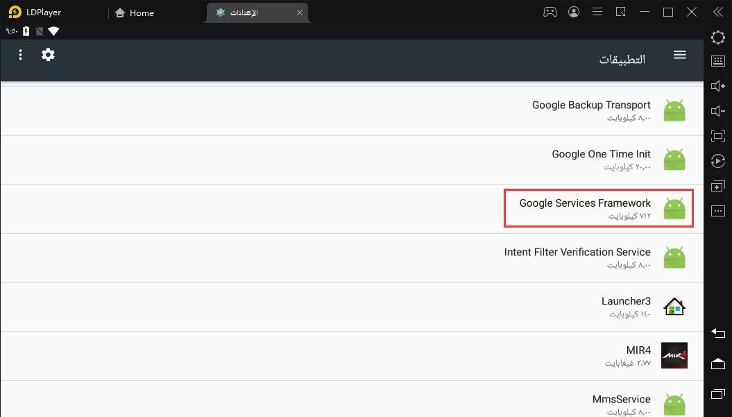Open Intent Filter Verification Service entry
The height and width of the screenshot is (417, 732).
coord(352,258)
